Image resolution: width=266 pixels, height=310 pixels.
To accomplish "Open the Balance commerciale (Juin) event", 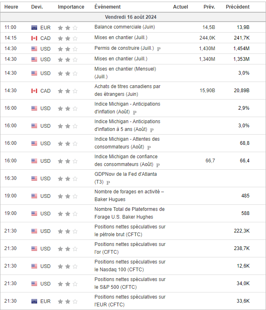I will [x=124, y=27].
